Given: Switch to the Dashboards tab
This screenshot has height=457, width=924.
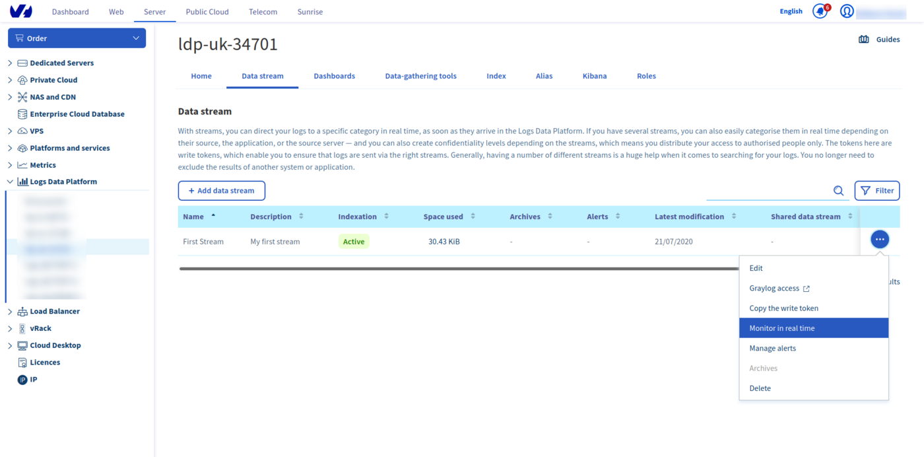Looking at the screenshot, I should pyautogui.click(x=334, y=76).
